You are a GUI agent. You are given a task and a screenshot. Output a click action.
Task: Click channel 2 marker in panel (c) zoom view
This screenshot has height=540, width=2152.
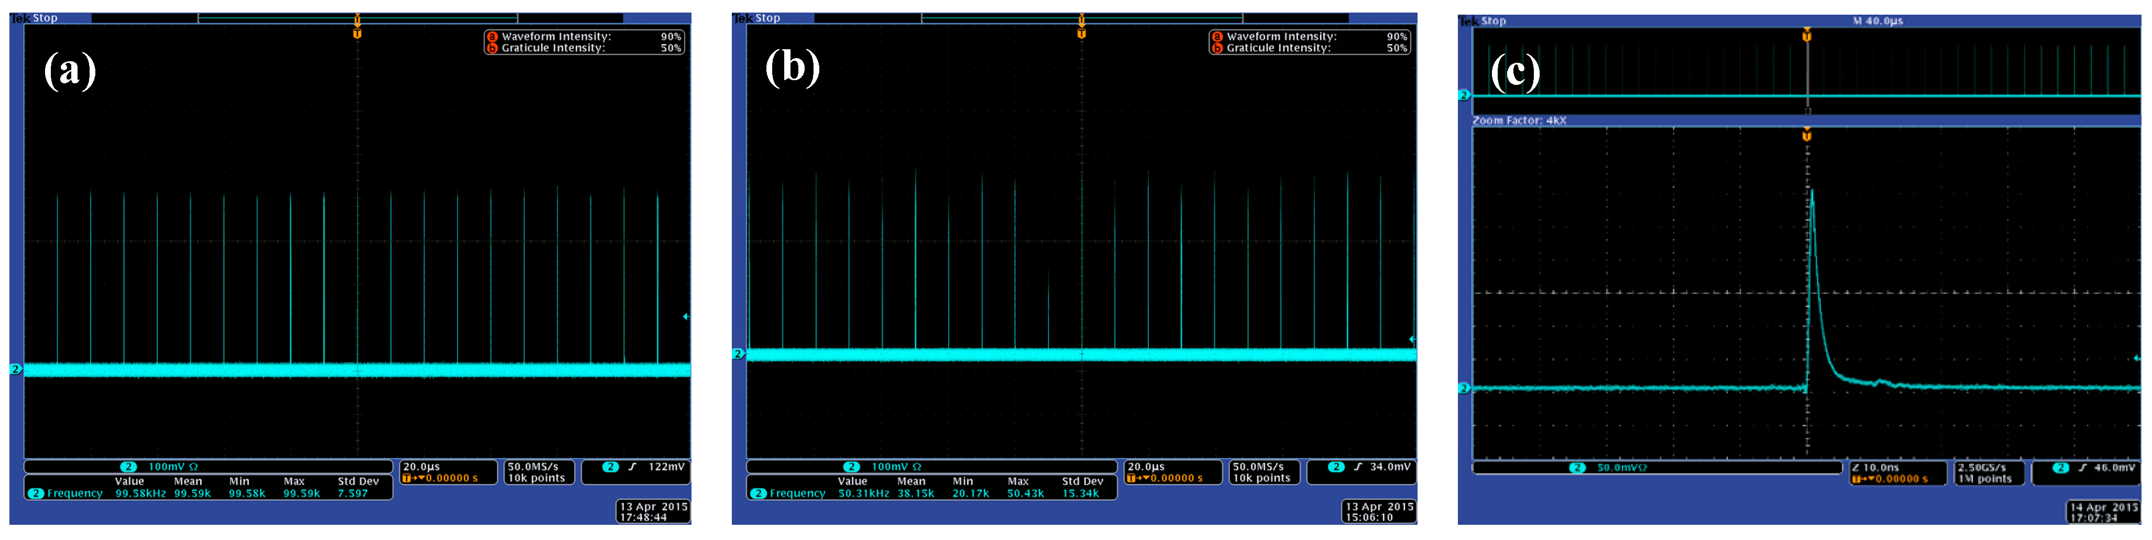(x=1464, y=388)
